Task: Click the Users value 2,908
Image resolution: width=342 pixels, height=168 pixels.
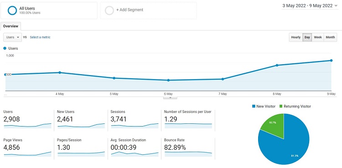Action: coord(11,119)
